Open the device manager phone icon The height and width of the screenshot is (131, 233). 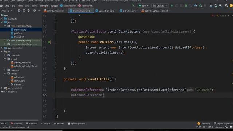(216, 6)
